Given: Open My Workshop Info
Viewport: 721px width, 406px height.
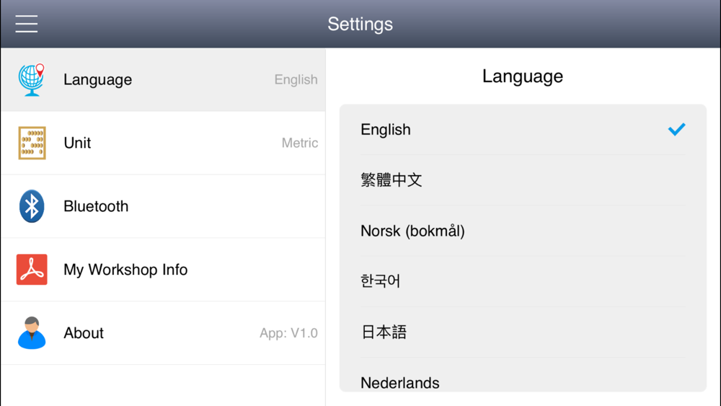Looking at the screenshot, I should coord(163,270).
